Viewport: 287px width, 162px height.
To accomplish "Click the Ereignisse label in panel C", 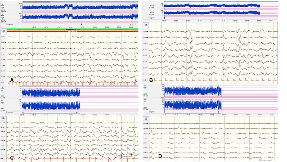I will coord(10,112).
